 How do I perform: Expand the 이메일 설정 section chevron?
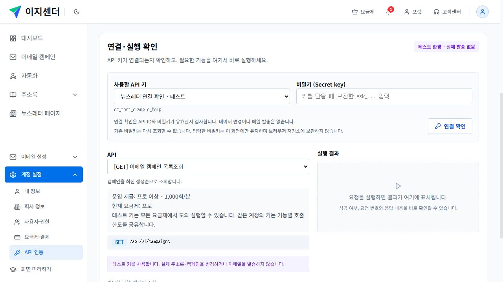click(75, 157)
